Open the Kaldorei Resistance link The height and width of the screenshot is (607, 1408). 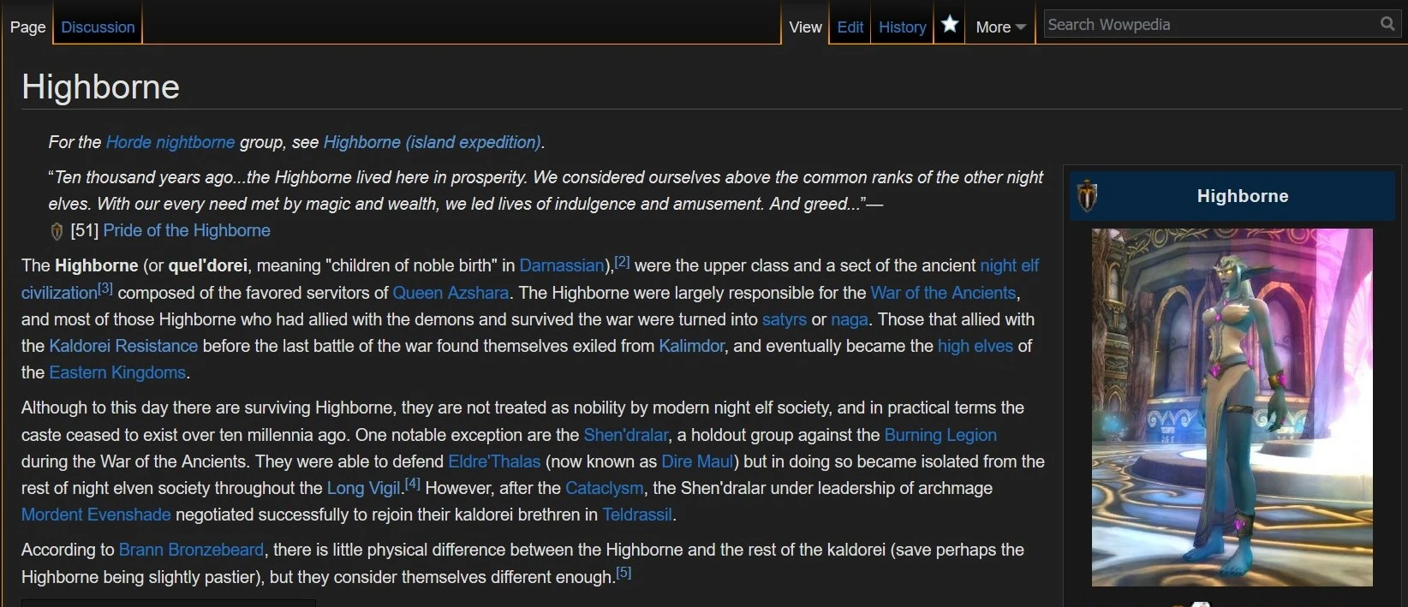pos(123,346)
